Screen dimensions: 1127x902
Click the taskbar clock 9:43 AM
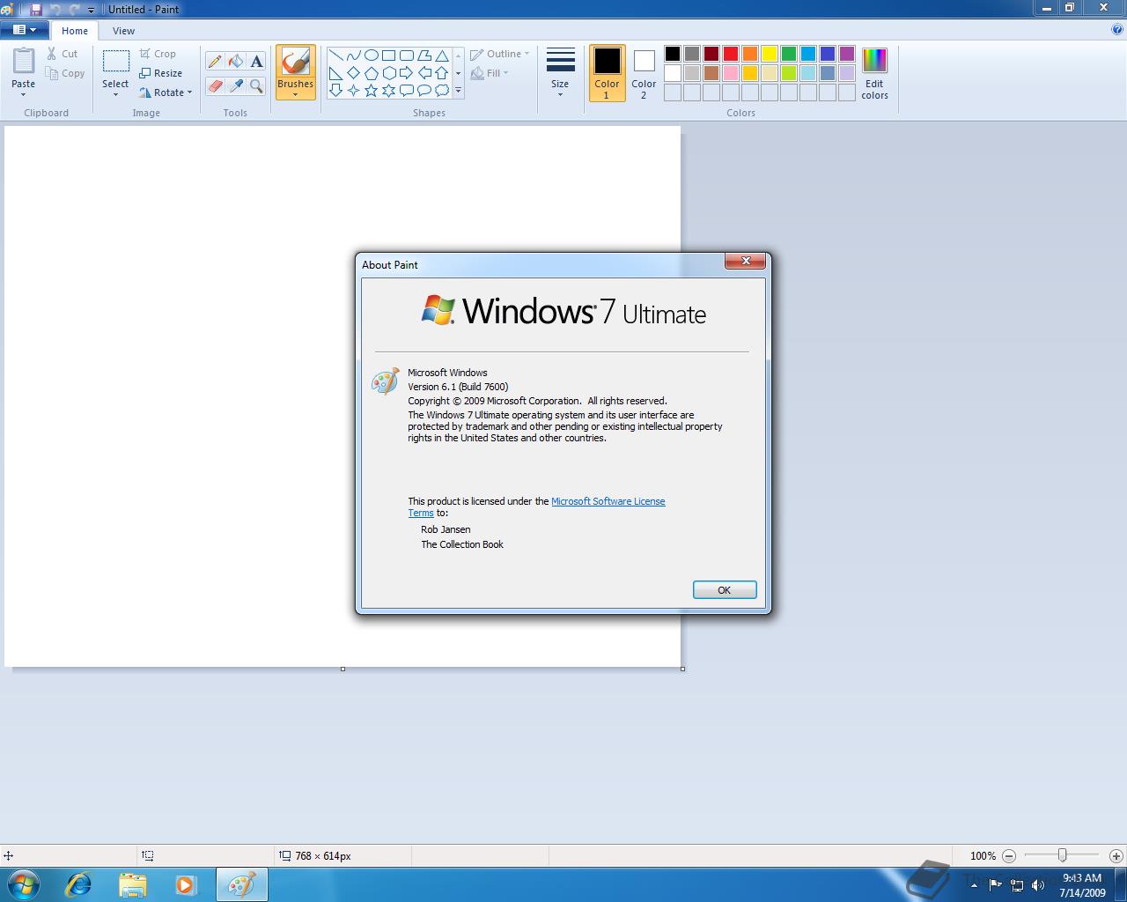click(x=1082, y=877)
